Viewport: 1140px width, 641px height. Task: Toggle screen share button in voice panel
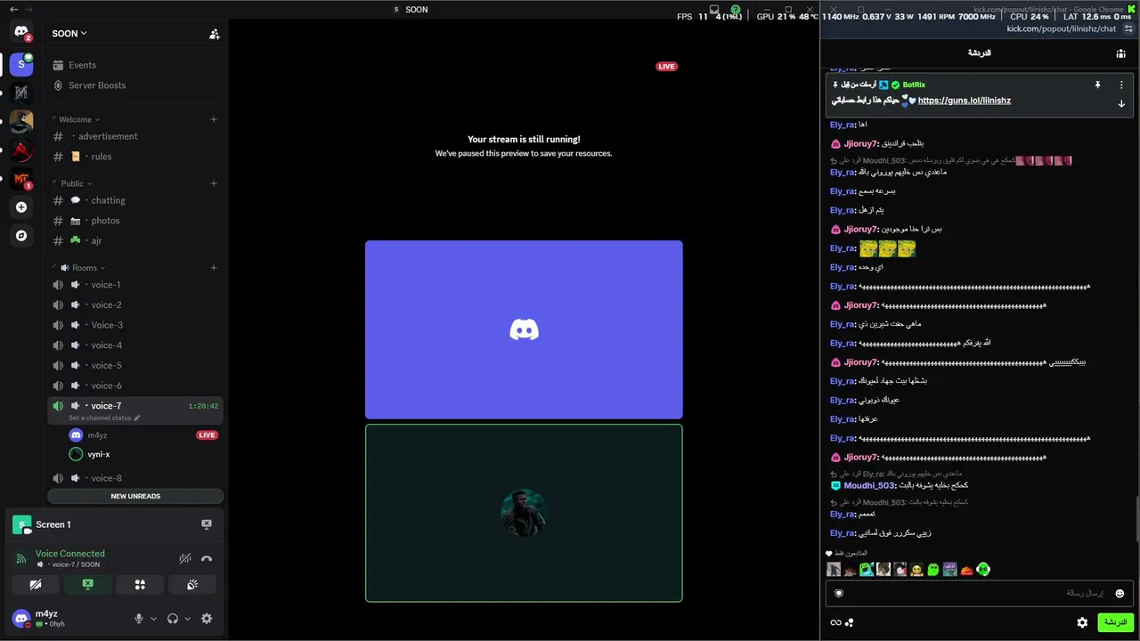click(x=87, y=585)
